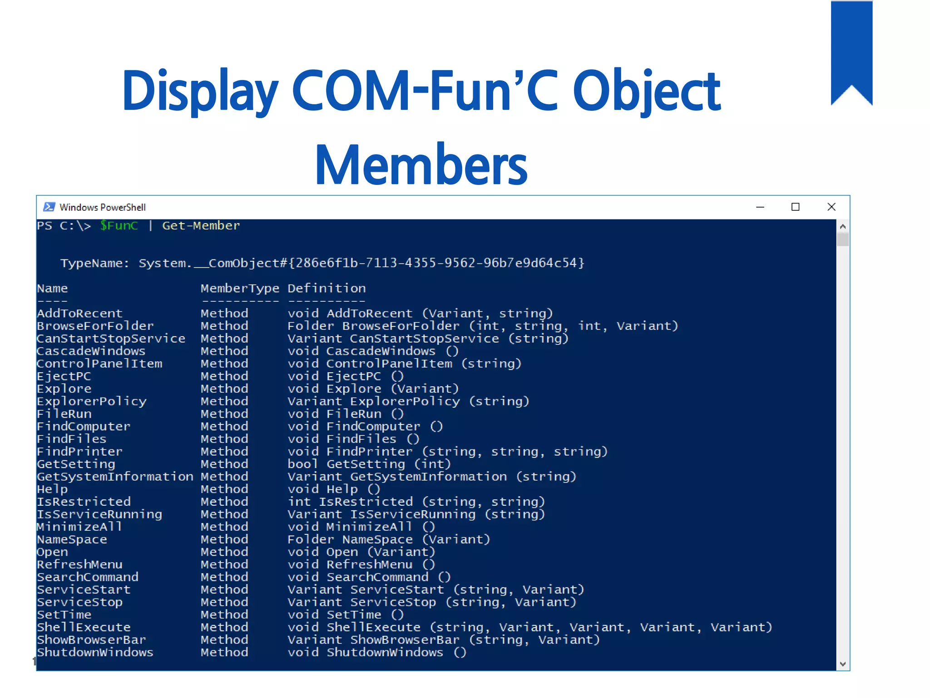This screenshot has width=930, height=698.
Task: Click the MinimizeAll name entry
Action: [79, 527]
